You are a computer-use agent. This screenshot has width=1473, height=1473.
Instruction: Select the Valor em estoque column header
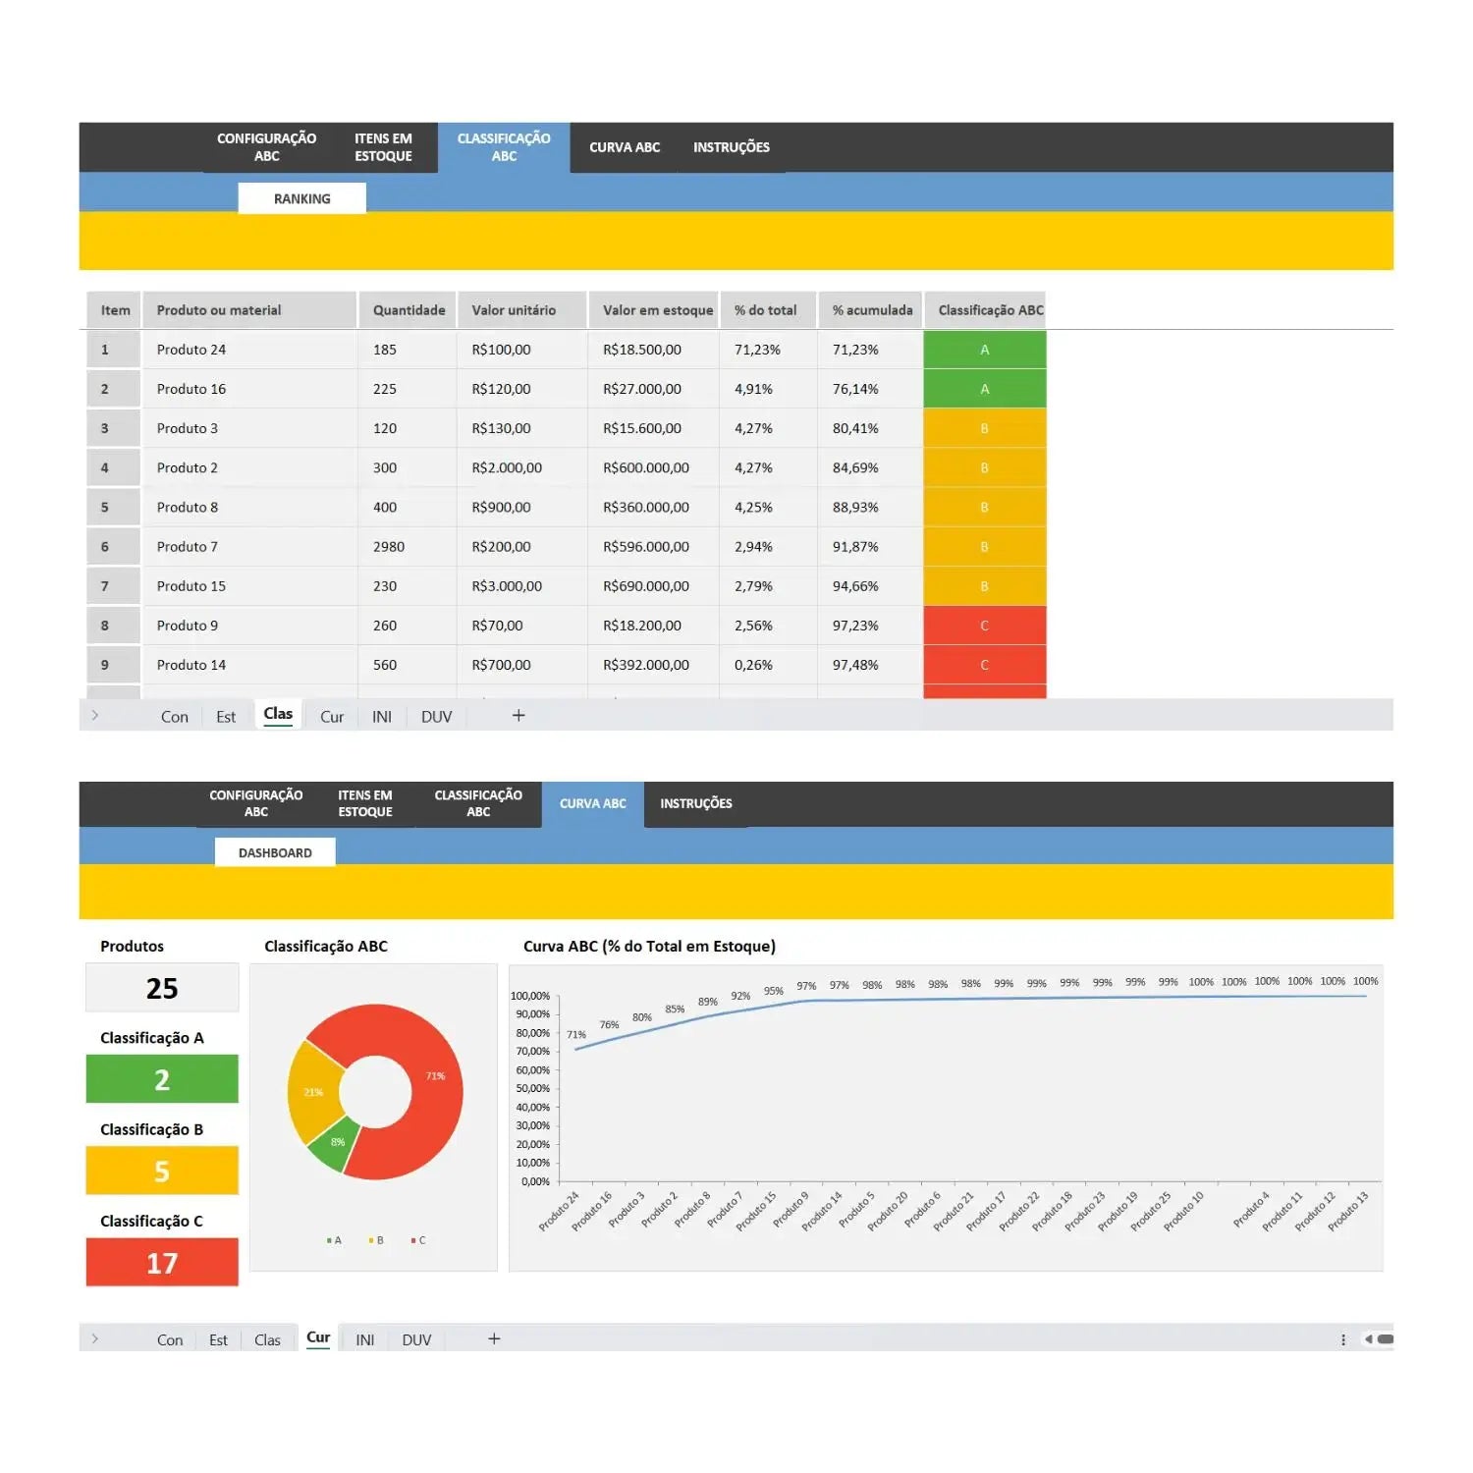(657, 310)
